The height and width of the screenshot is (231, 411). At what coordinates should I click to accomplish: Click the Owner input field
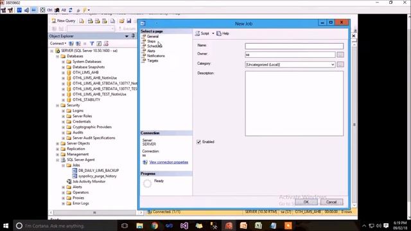pos(290,55)
